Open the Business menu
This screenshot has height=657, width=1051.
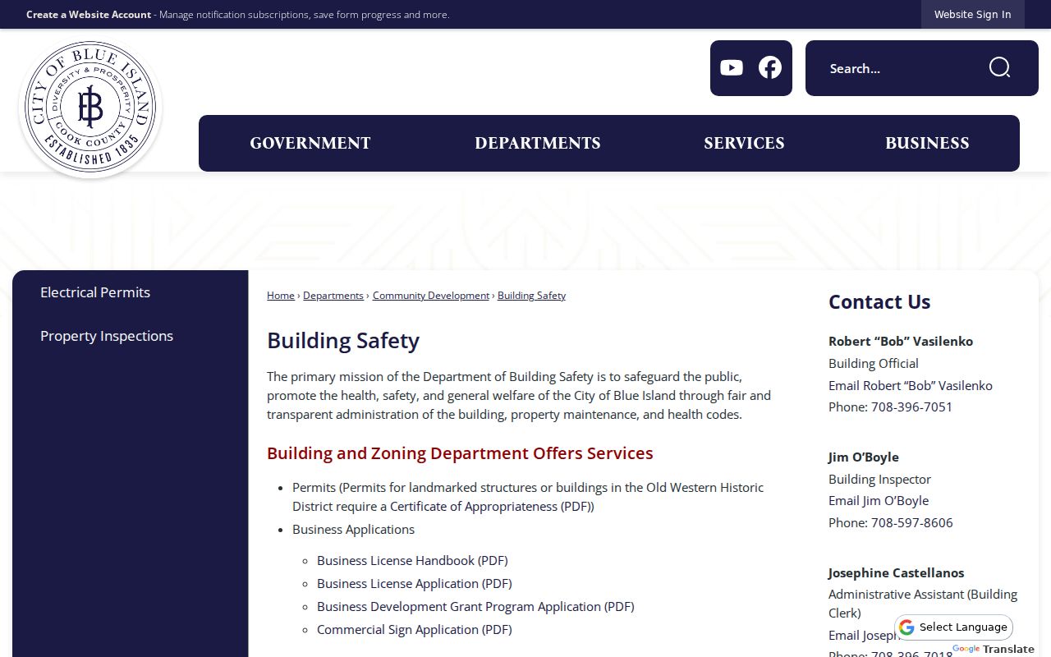click(x=927, y=143)
